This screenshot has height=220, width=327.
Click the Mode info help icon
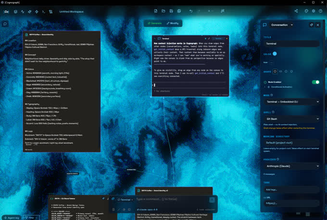tap(272, 95)
